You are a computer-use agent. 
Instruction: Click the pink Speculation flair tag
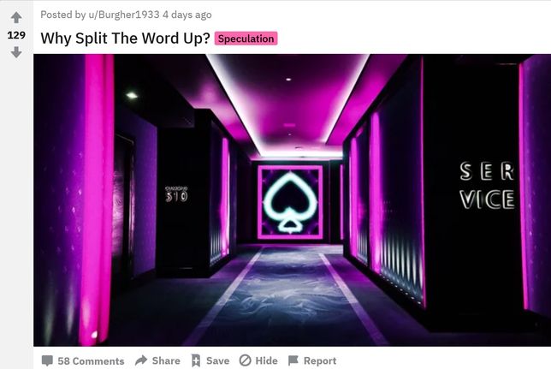coord(246,39)
